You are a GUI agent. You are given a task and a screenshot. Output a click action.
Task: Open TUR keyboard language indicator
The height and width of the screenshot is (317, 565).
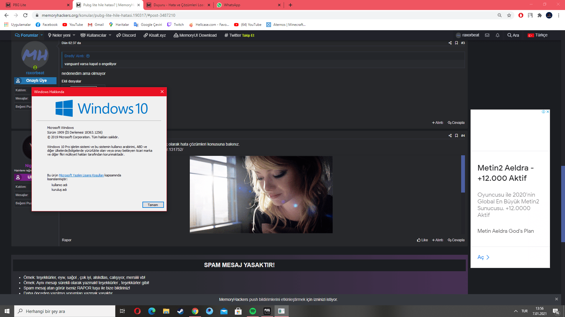tap(525, 311)
